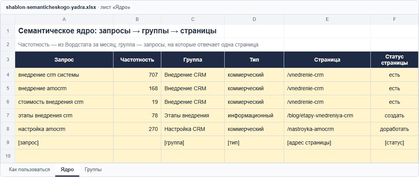
Task: Select group cell «Этапы внедрения»
Action: 193,115
